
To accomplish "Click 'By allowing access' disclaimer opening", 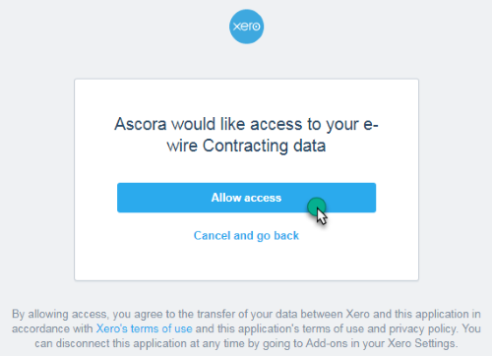I will tap(59, 314).
